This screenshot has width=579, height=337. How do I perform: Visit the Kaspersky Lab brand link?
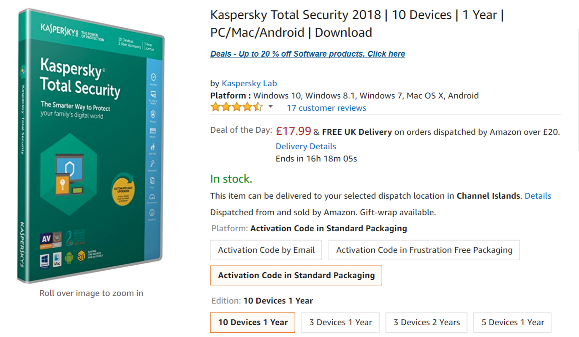(x=249, y=83)
